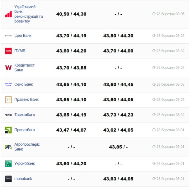Click Сенс Банк rate 43,65 / 44,10
Screen dimensions: 193x188
[x=71, y=84]
